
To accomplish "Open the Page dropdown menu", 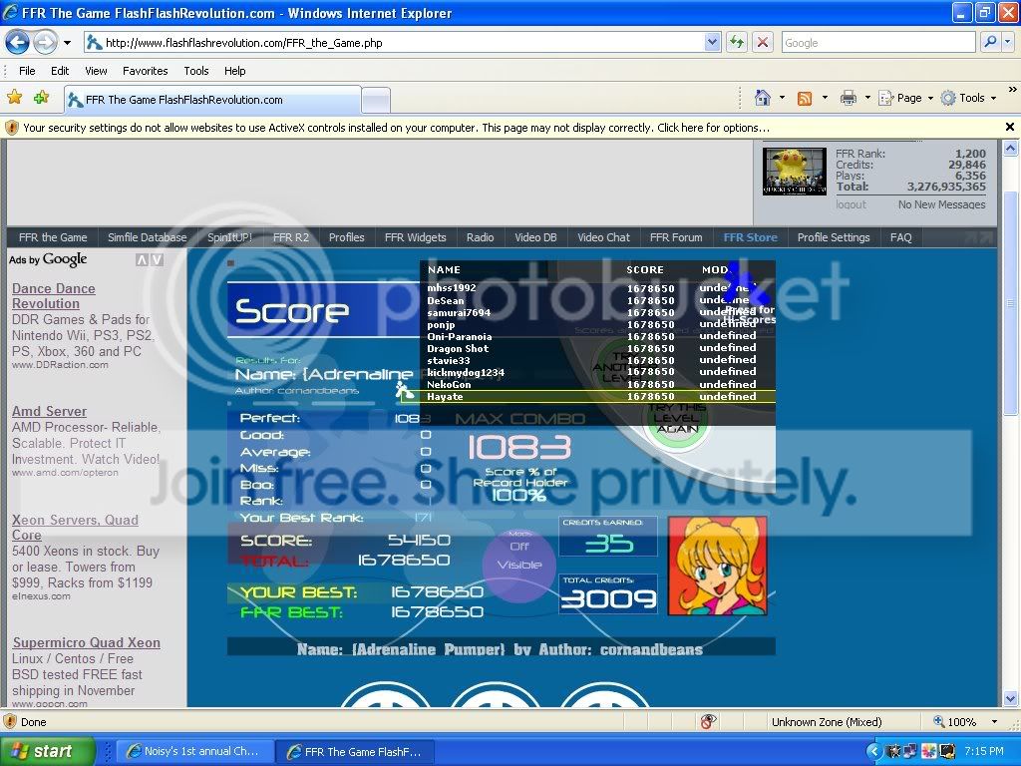I will click(908, 98).
